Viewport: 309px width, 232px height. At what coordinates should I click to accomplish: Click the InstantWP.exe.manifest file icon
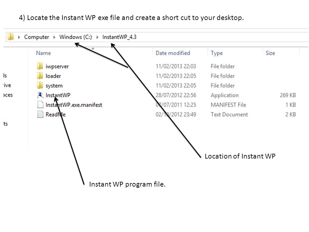coord(40,105)
